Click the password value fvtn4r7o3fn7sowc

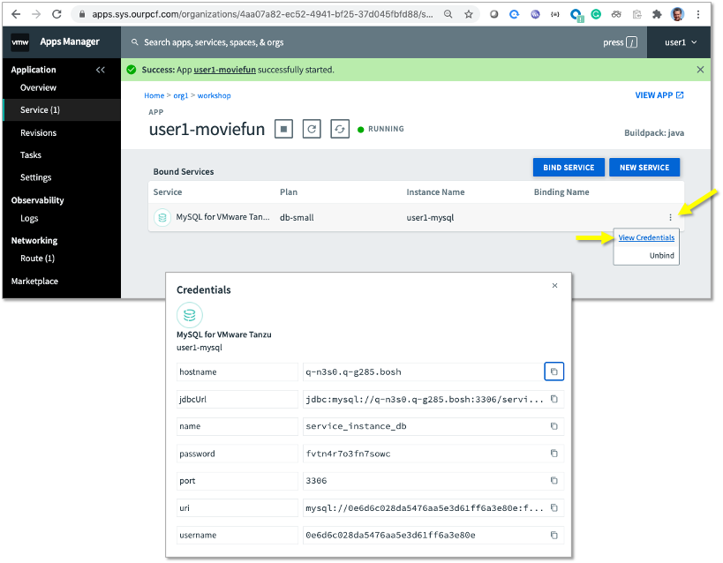(348, 454)
